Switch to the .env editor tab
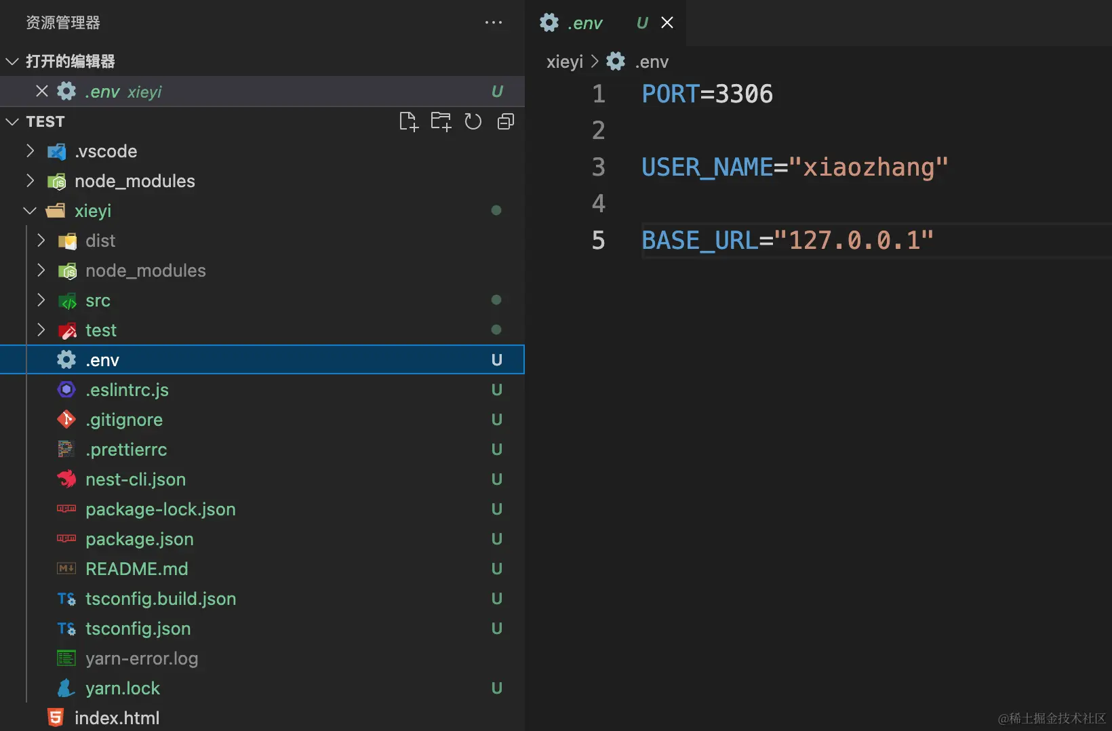 coord(584,23)
